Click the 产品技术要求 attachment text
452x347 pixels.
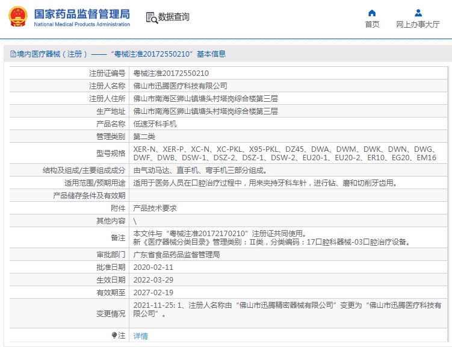155,208
